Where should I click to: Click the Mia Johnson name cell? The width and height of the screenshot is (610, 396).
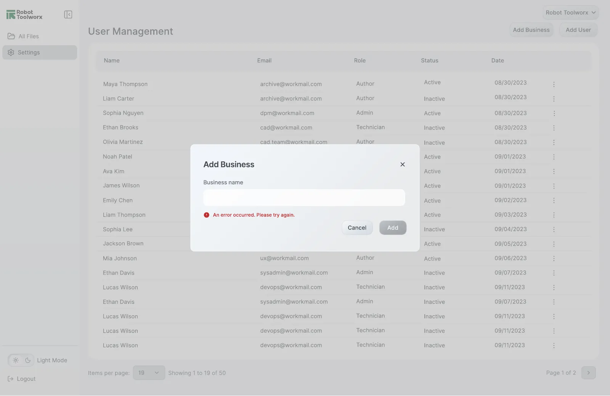point(120,258)
